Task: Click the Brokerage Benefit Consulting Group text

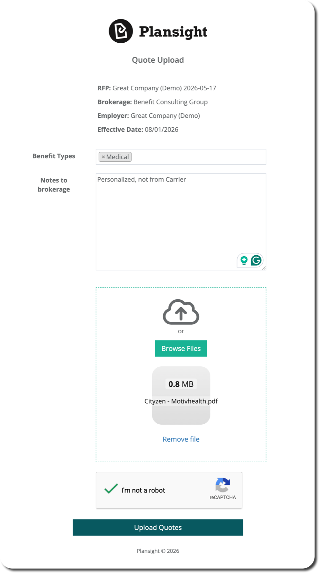Action: 152,102
